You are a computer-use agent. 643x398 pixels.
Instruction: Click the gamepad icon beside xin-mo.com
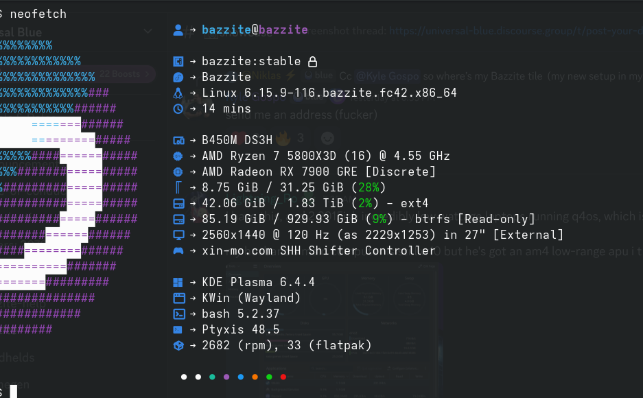(178, 251)
